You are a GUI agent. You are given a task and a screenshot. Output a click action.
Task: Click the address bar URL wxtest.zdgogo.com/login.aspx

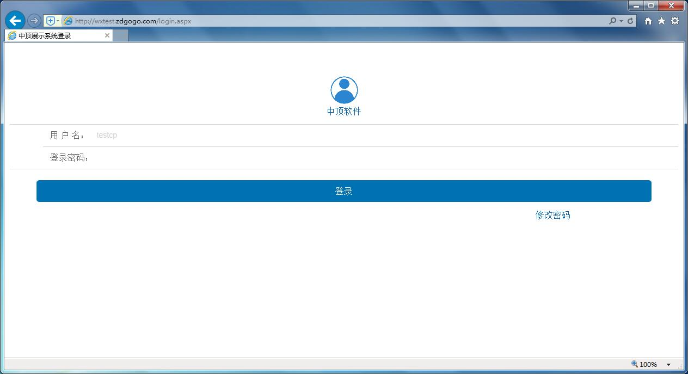click(133, 21)
